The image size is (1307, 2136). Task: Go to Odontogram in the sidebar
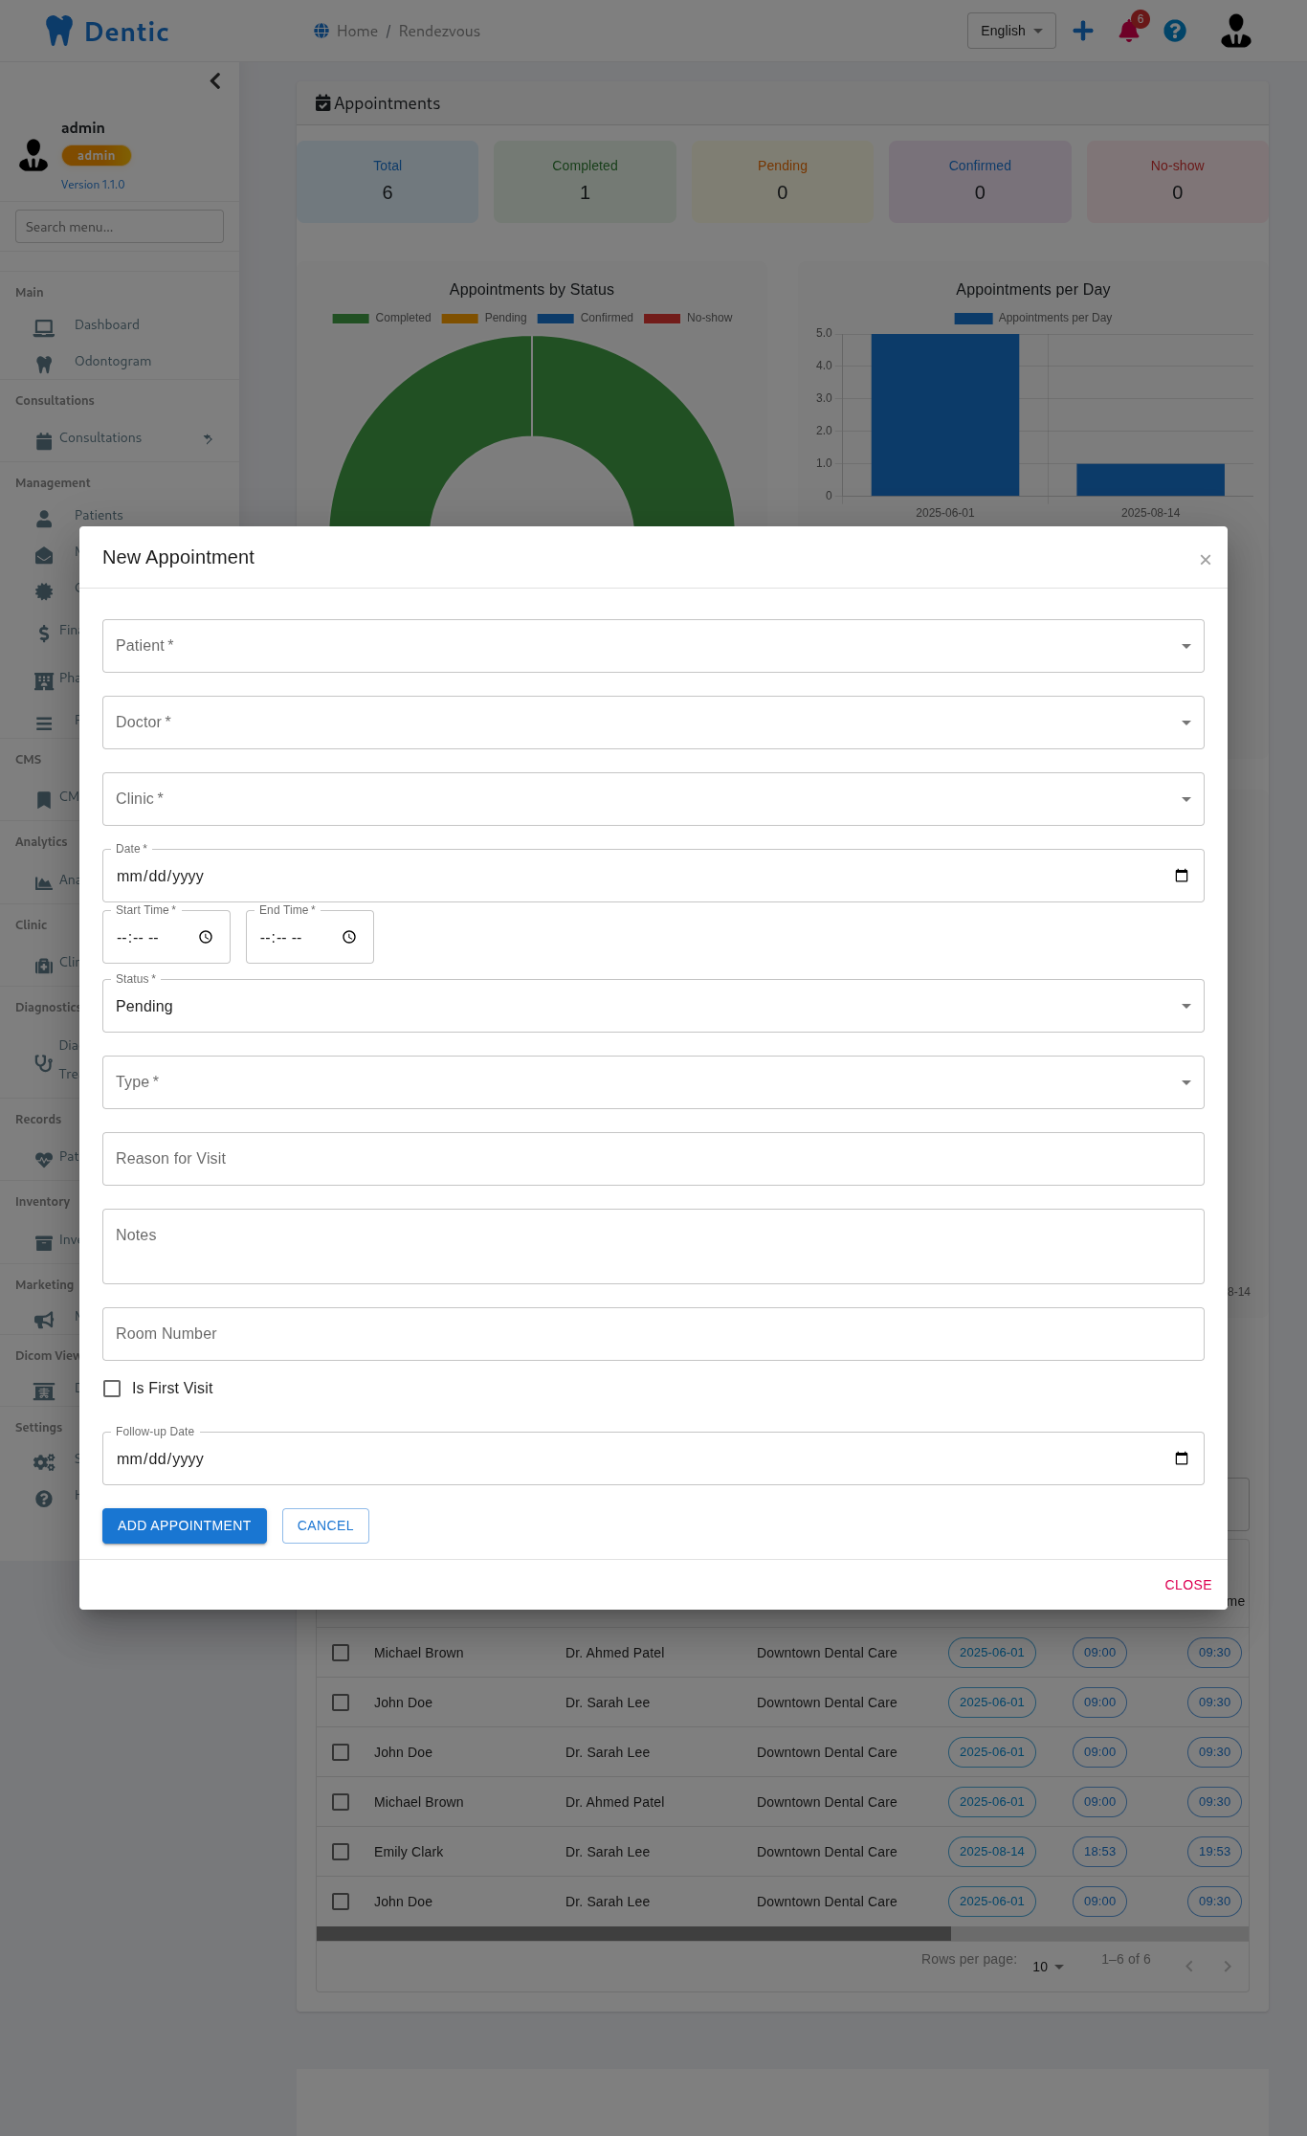pyautogui.click(x=112, y=362)
